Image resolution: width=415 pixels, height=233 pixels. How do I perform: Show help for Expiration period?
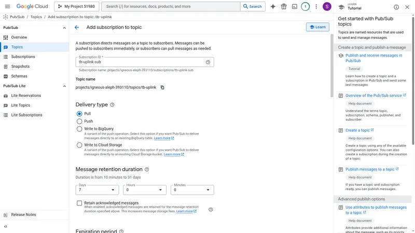121,231
